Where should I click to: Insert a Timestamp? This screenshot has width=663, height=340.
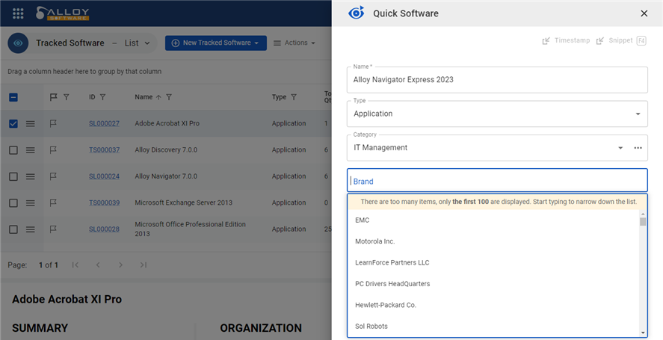tap(566, 40)
